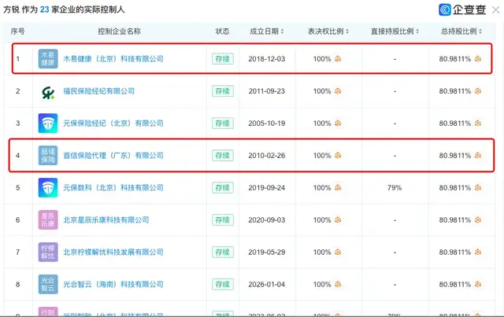The width and height of the screenshot is (504, 317).
Task: Show total shareholding chart for 元保数科
Action: click(x=478, y=187)
